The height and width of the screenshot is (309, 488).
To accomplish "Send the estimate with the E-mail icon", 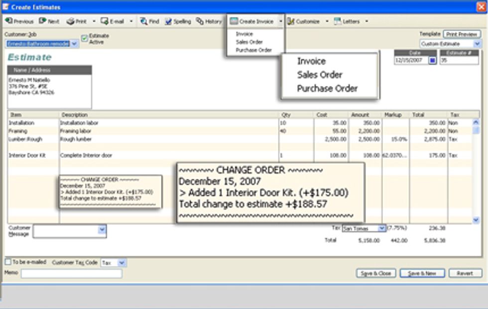I will [x=113, y=21].
